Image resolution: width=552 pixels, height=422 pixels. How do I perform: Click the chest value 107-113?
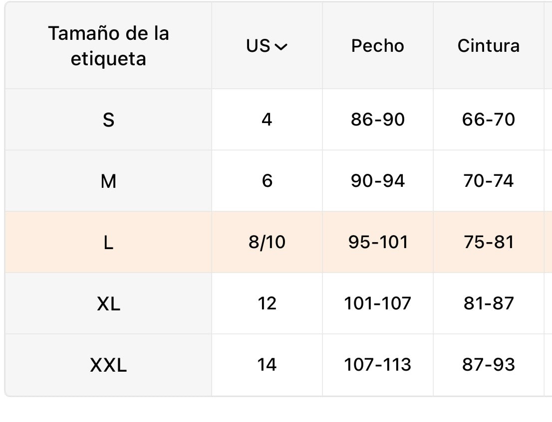point(378,364)
